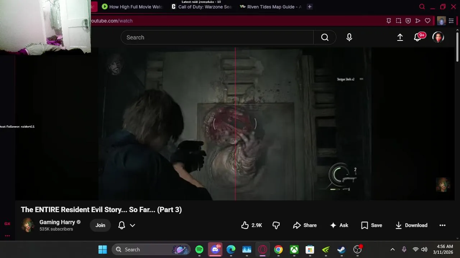Start voice search with microphone icon
This screenshot has height=258, width=460.
(349, 37)
